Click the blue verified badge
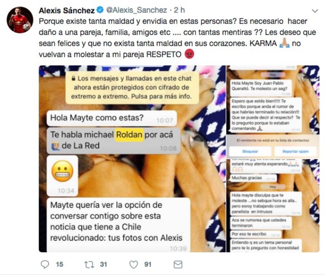The width and height of the screenshot is (325, 275). tap(100, 10)
